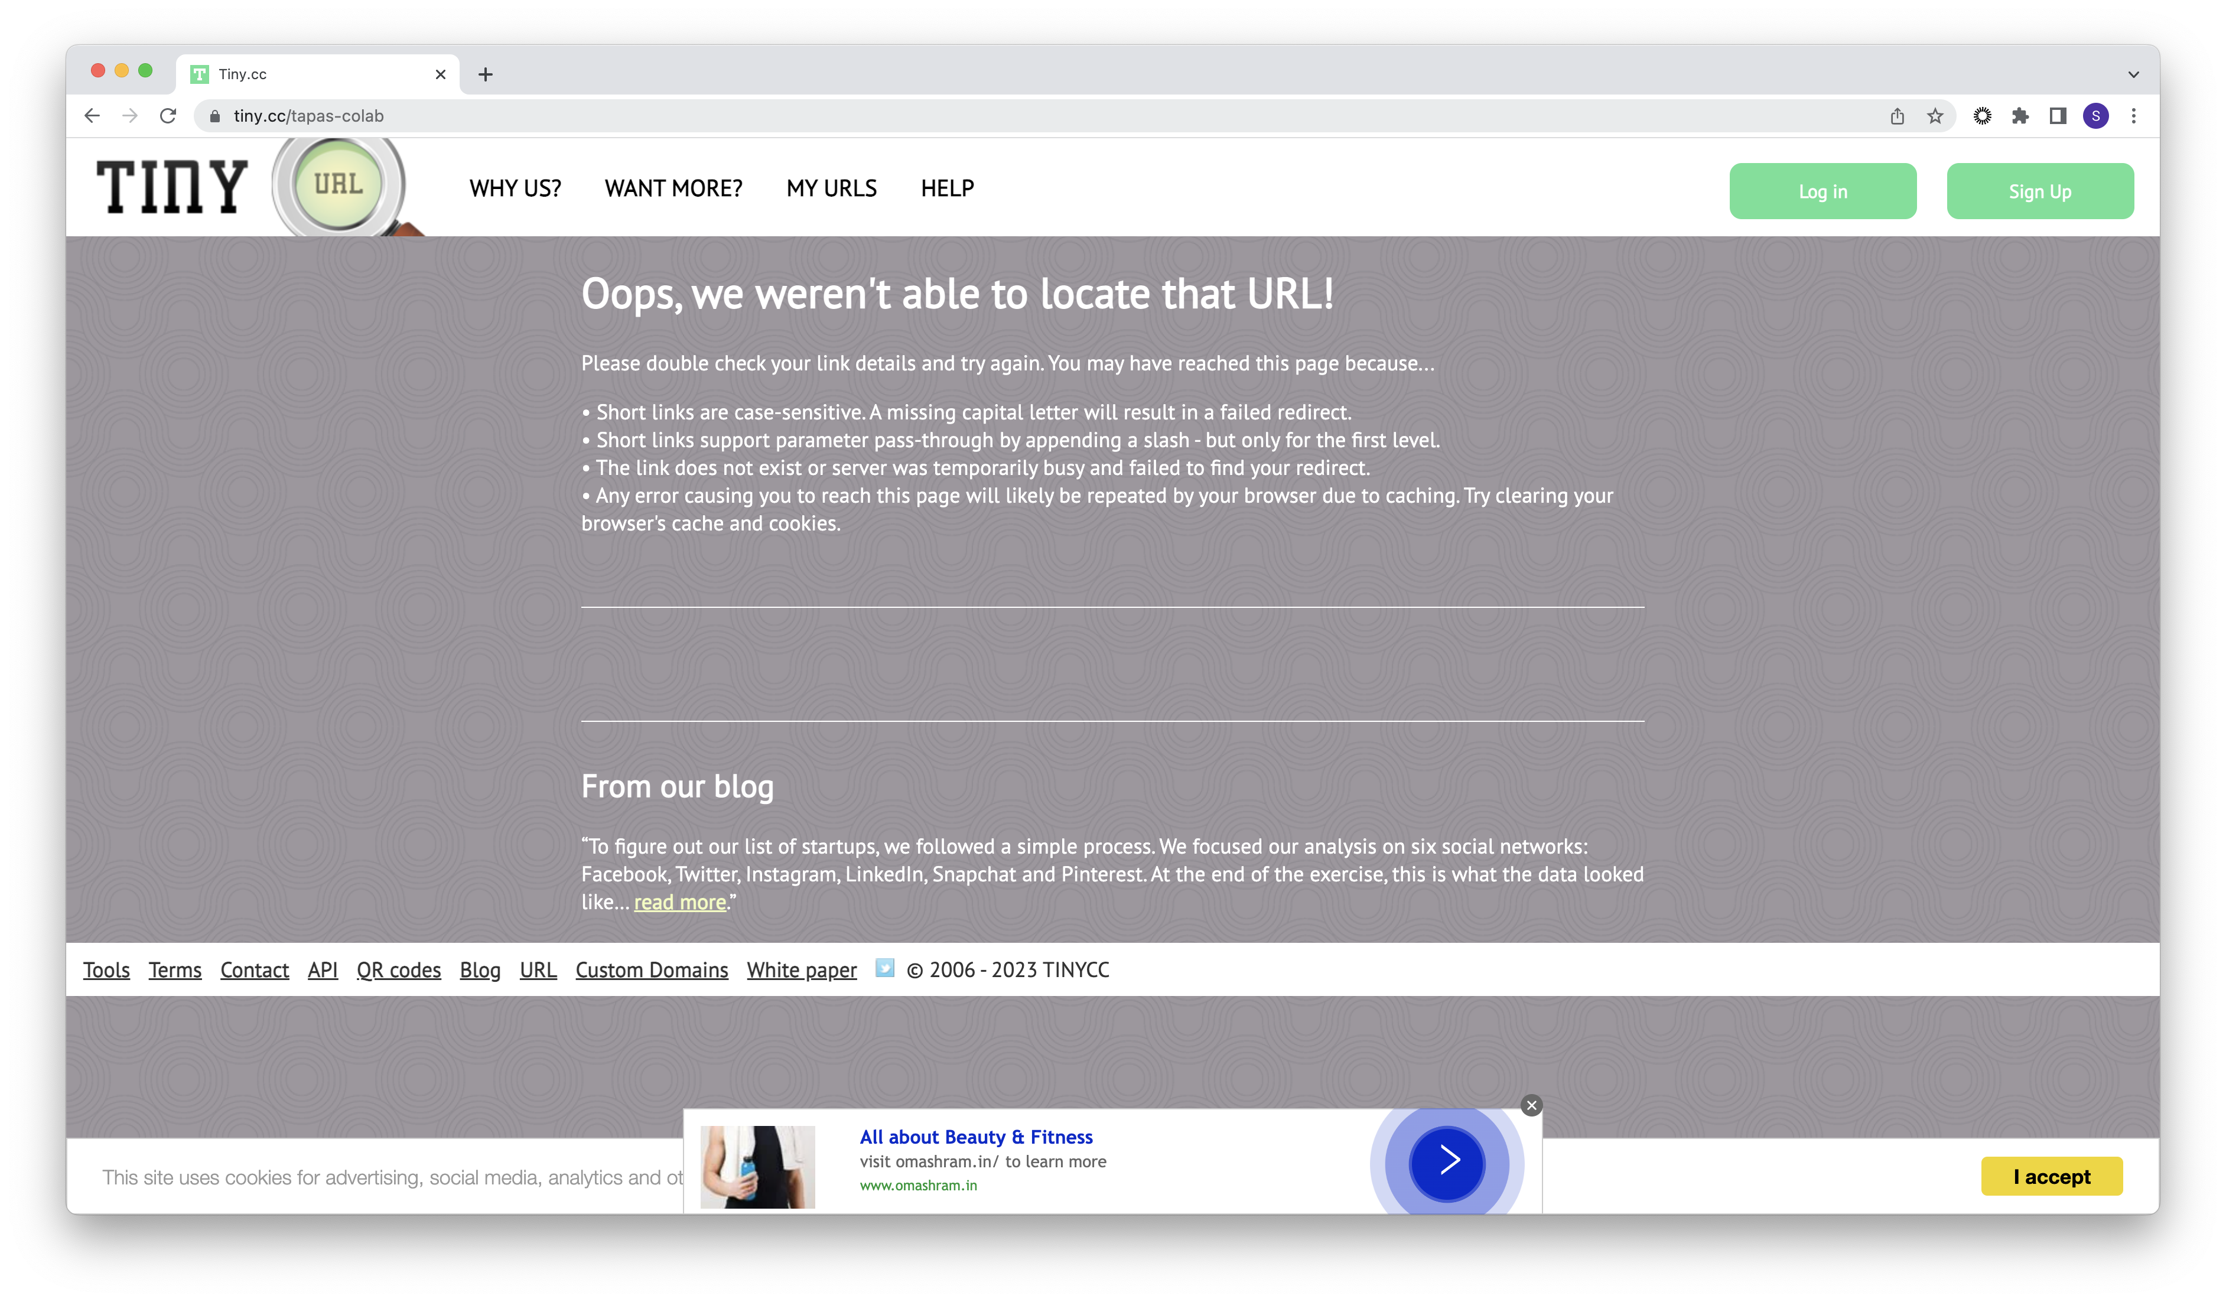Viewport: 2226px width, 1302px height.
Task: Open the Chrome three-dot menu
Action: pos(2133,116)
